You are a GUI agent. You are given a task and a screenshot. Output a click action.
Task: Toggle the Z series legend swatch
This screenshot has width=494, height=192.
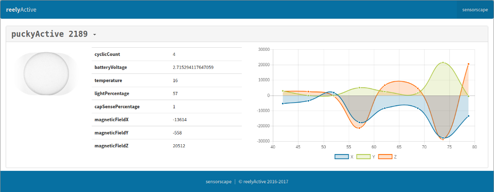click(x=385, y=157)
